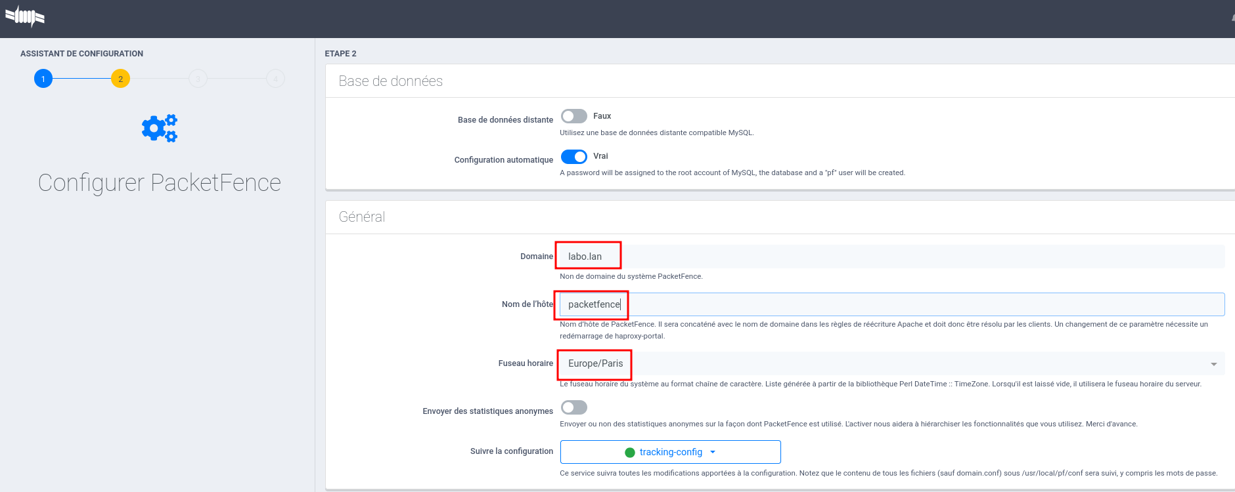Click the Base de données section heading

coord(391,81)
